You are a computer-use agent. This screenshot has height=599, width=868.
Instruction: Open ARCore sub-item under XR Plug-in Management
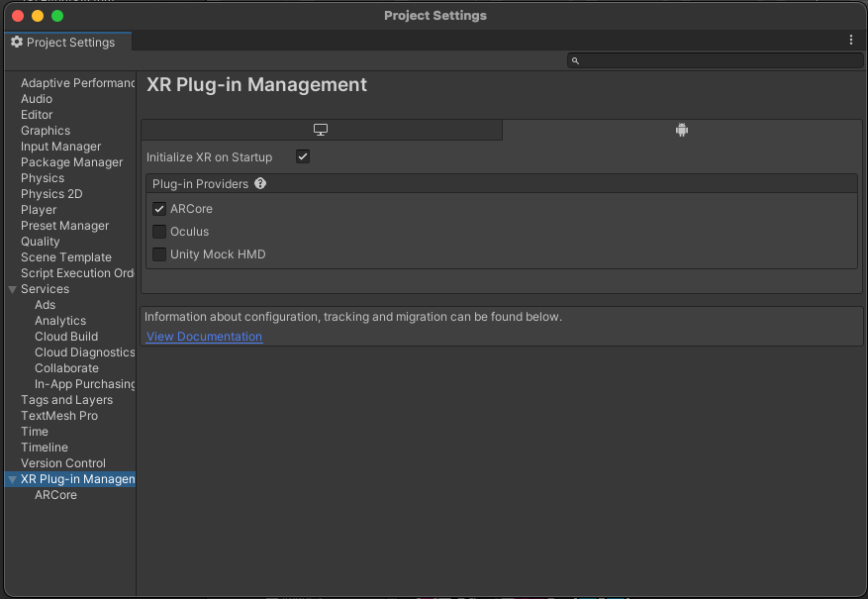[55, 495]
